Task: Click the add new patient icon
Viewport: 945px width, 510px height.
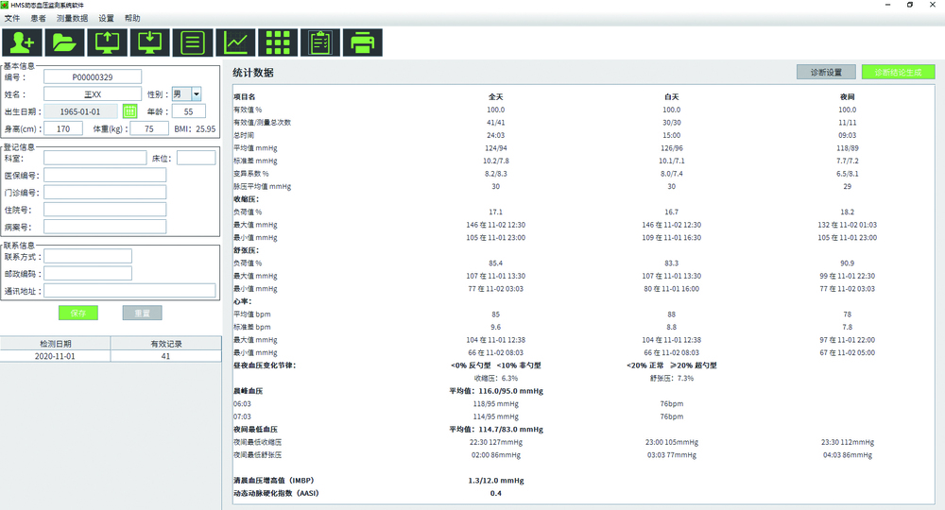Action: point(21,42)
